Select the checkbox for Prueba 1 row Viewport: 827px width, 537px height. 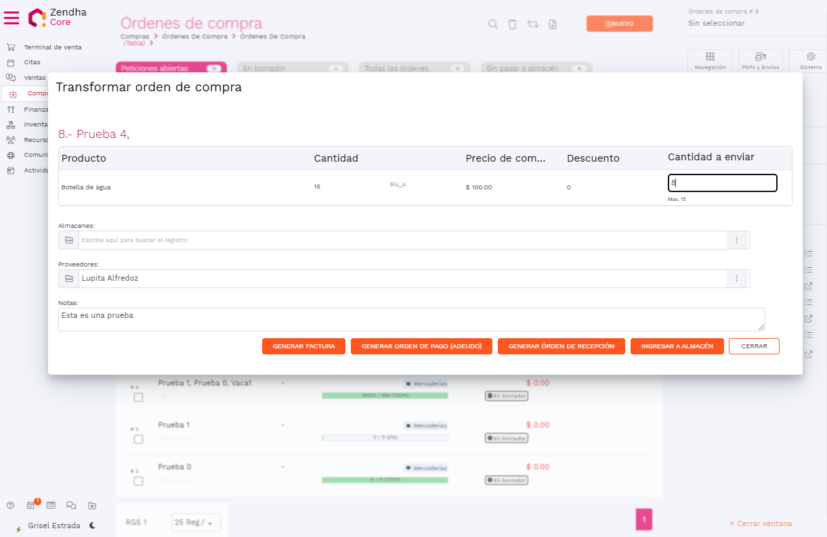pyautogui.click(x=138, y=440)
